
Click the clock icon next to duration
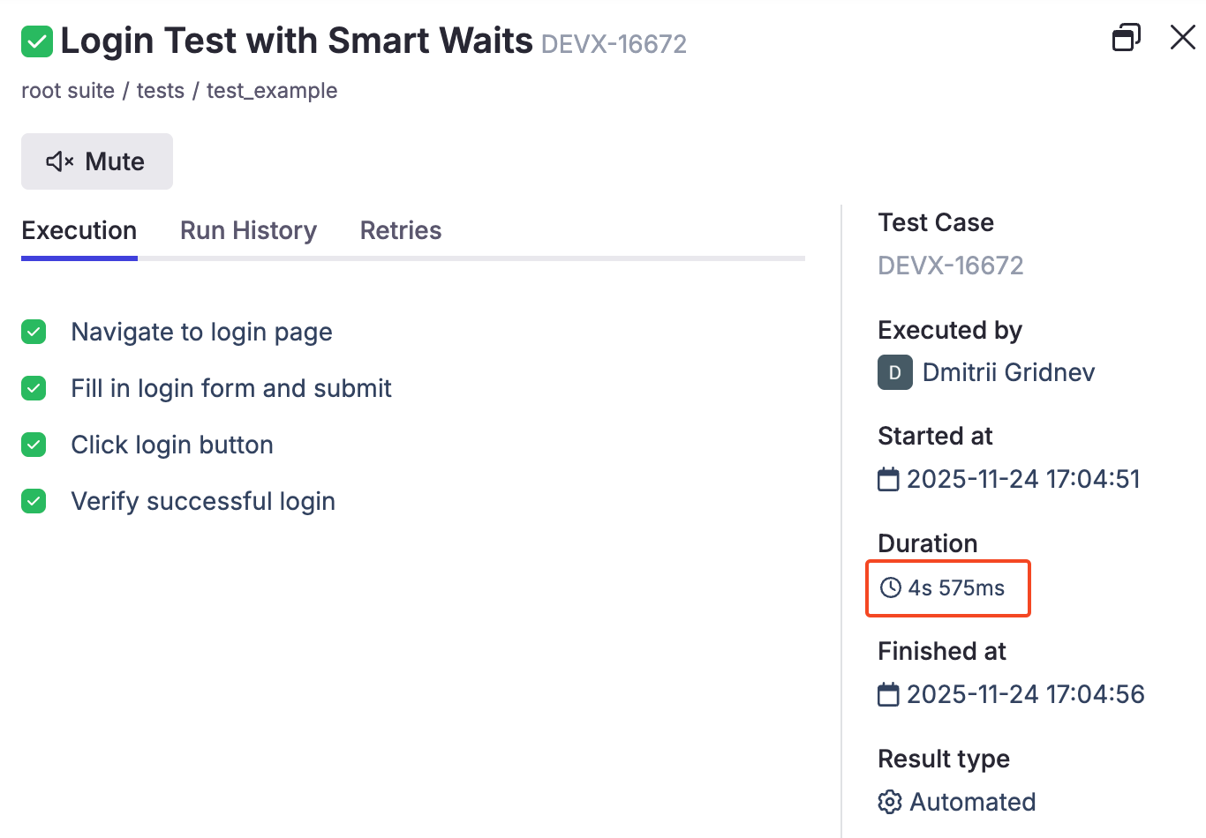click(891, 588)
